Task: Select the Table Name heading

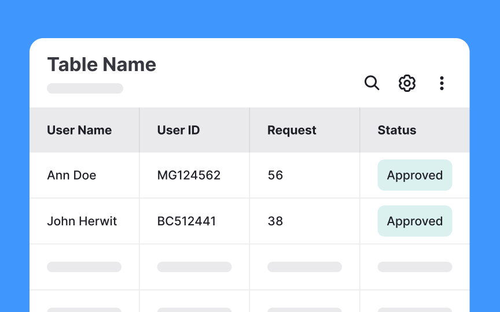Action: tap(102, 64)
